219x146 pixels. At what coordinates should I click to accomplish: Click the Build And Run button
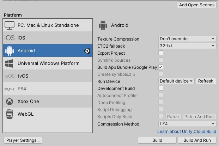tap(197, 140)
